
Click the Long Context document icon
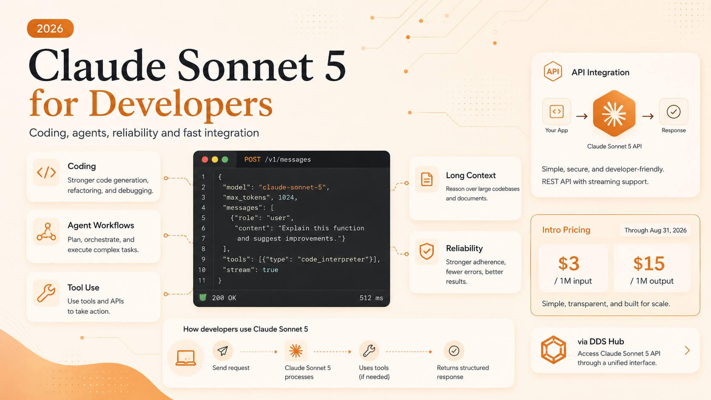pyautogui.click(x=427, y=179)
